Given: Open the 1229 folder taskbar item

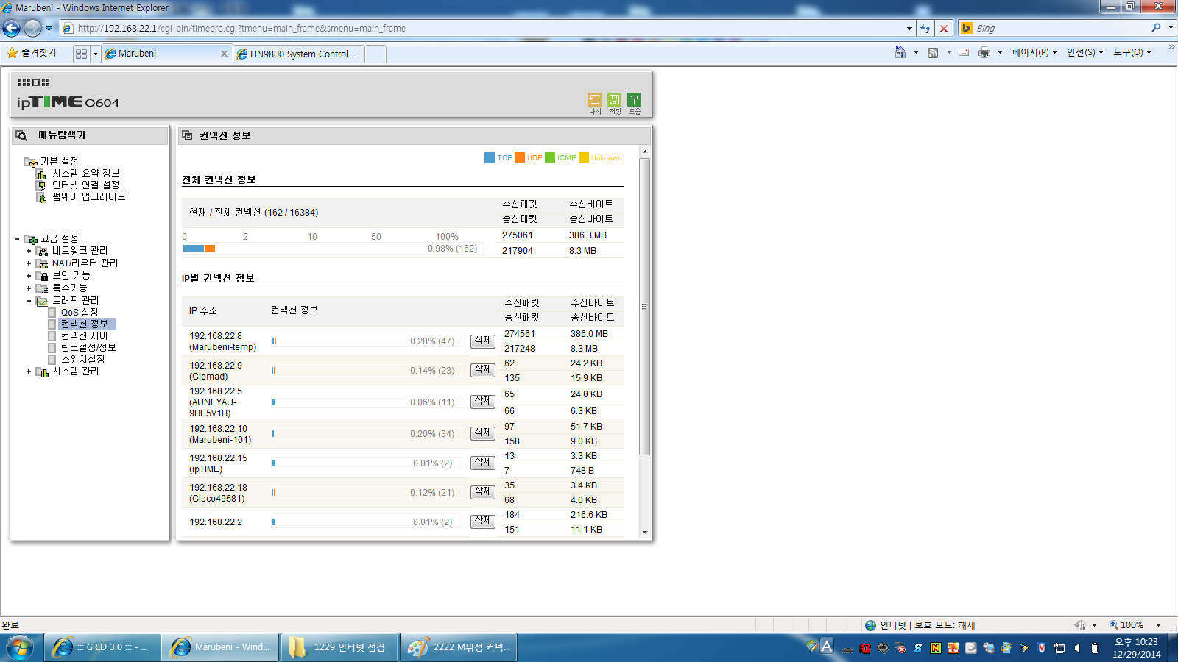Looking at the screenshot, I should [341, 647].
